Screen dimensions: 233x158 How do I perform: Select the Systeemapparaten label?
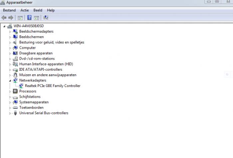34,102
